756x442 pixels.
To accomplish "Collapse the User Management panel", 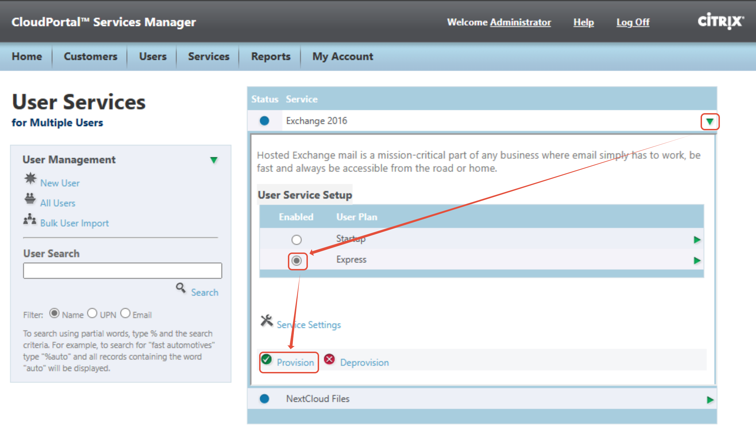I will (x=214, y=160).
